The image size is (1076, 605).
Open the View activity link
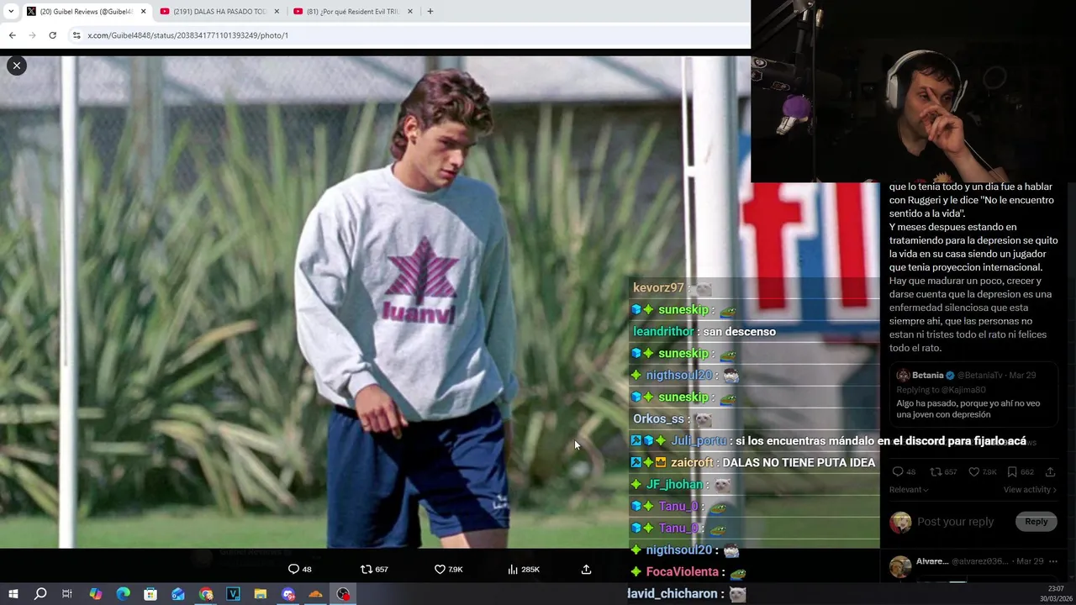pos(1029,489)
